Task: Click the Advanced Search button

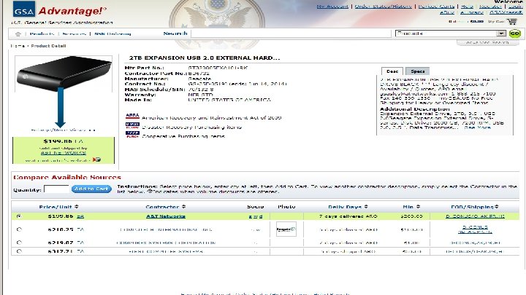Action: [x=487, y=43]
